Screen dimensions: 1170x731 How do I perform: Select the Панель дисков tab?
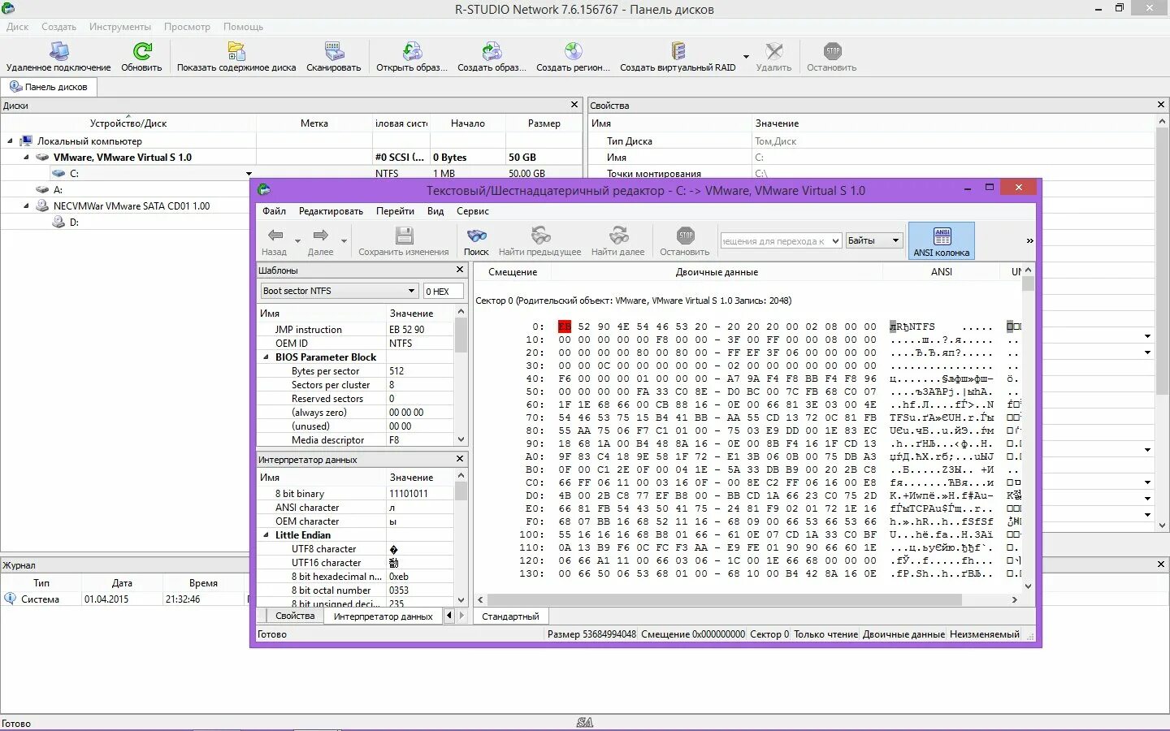point(49,87)
